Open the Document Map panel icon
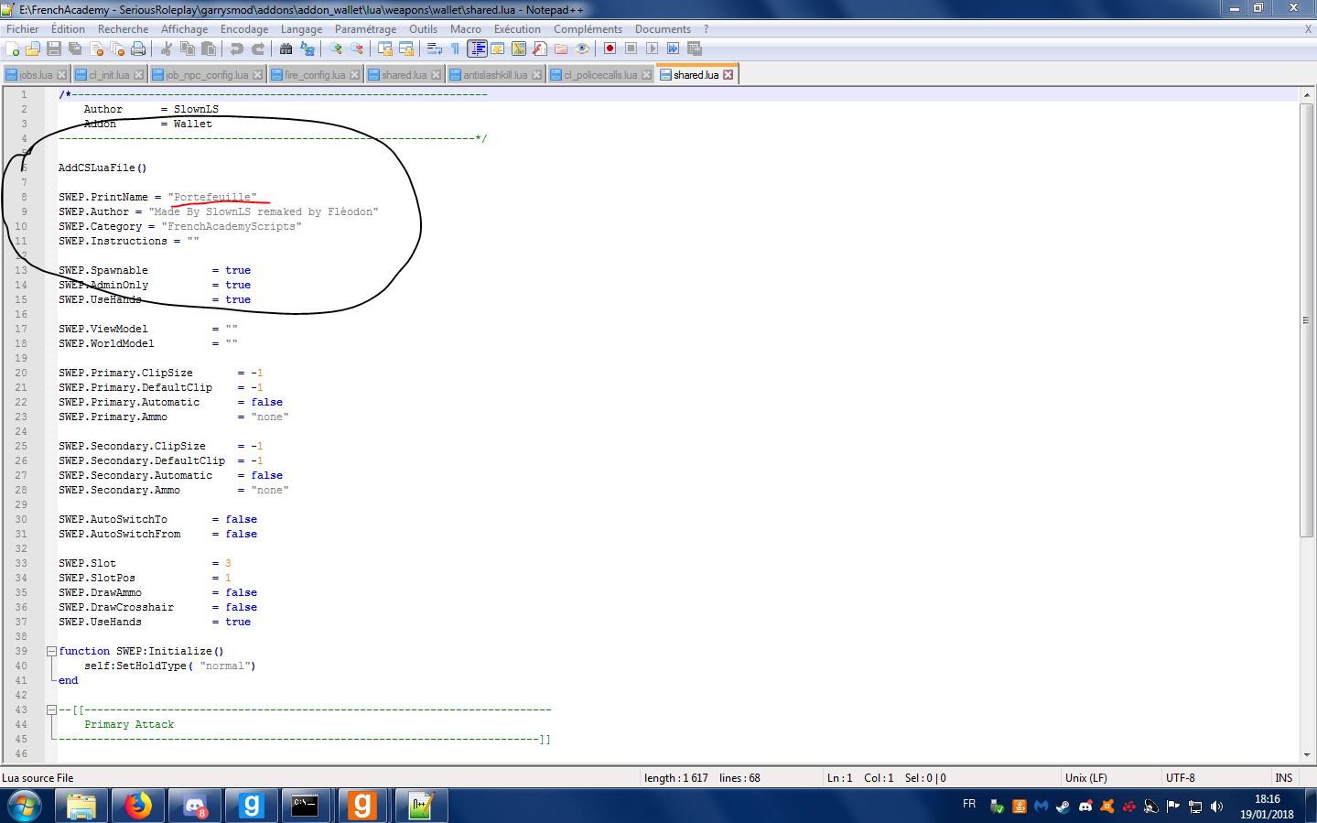1317x823 pixels. coord(519,49)
